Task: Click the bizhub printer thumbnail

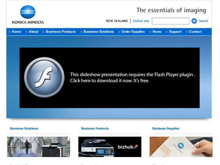Action: pos(110,147)
